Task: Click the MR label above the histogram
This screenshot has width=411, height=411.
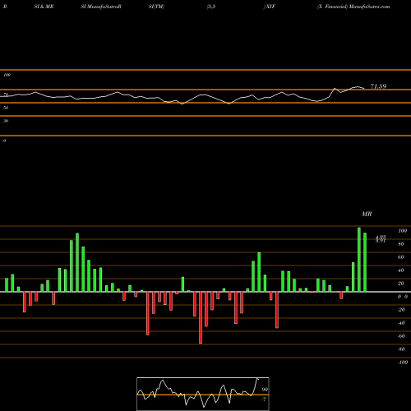Action: pyautogui.click(x=367, y=214)
